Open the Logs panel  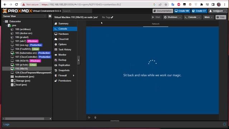[x=6, y=124]
